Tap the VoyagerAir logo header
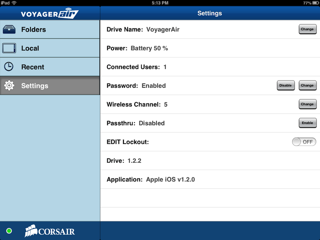 pos(50,14)
